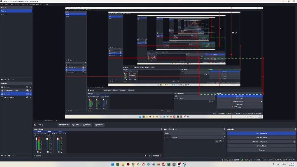The image size is (297, 167).
Task: Mute the first audio mixer channel
Action: pos(38,152)
